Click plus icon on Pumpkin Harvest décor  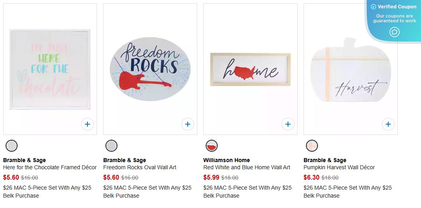click(x=388, y=124)
